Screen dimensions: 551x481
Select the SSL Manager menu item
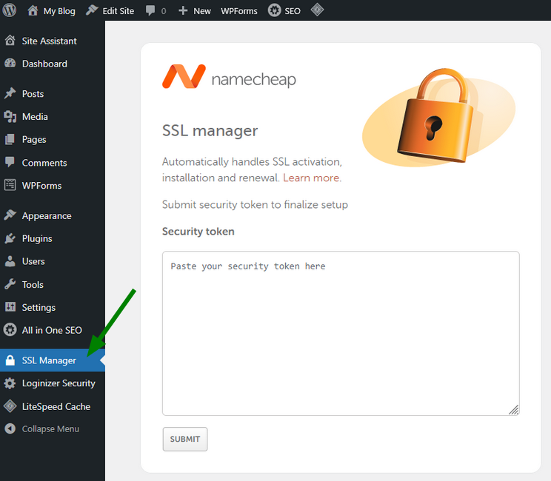click(53, 360)
